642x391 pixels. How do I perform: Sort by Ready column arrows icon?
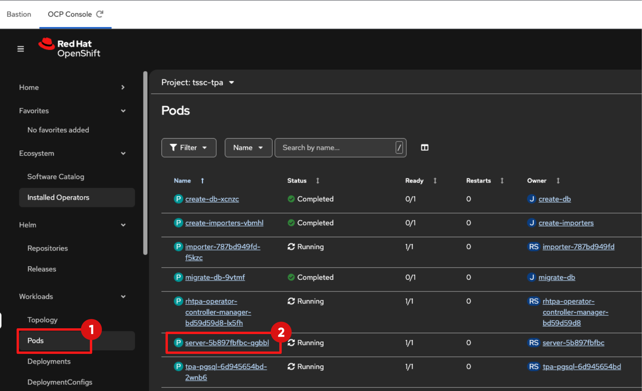(435, 181)
